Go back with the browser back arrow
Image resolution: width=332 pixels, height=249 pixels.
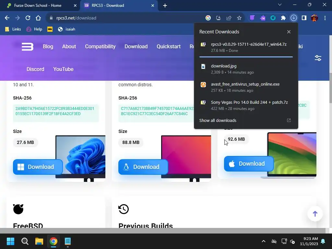(x=7, y=18)
